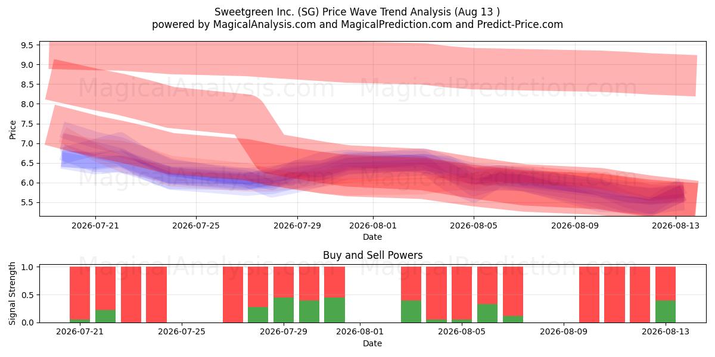
Task: Click 2026-07-29 on the bar chart date axis
Action: [284, 332]
